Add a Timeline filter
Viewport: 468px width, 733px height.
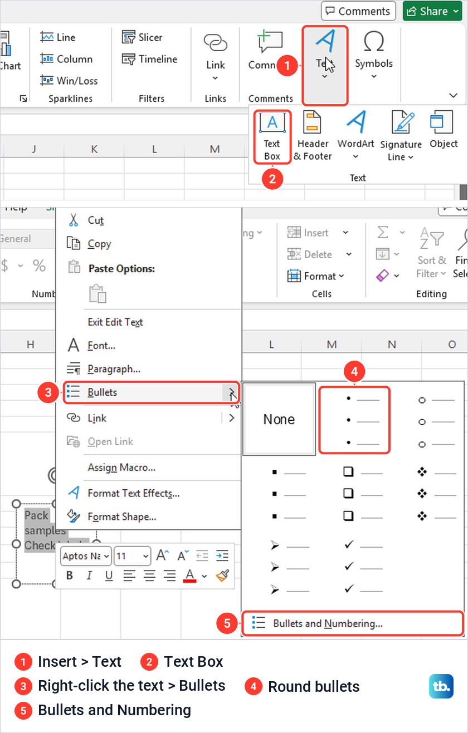(x=149, y=59)
